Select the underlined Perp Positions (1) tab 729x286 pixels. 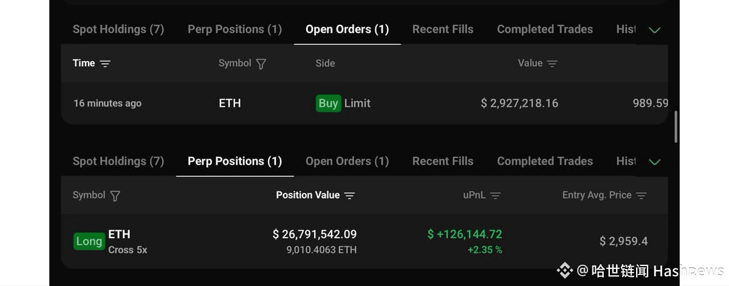234,161
